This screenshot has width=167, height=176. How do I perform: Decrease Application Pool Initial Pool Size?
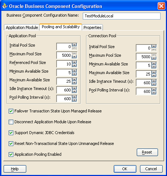[x=75, y=48]
